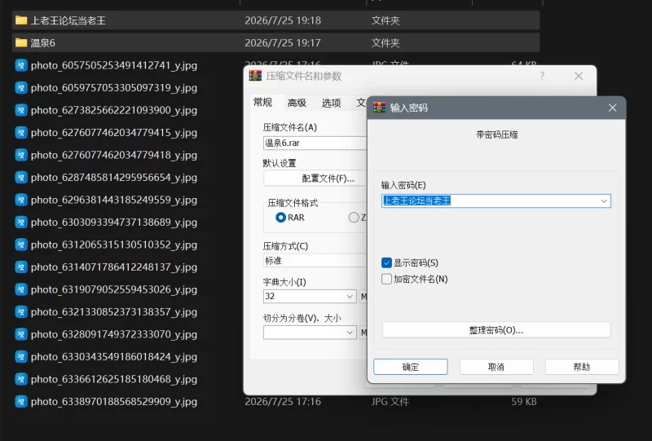Click WinRAR icon in 压缩文件名和参数 title bar
The width and height of the screenshot is (652, 441).
(x=255, y=76)
